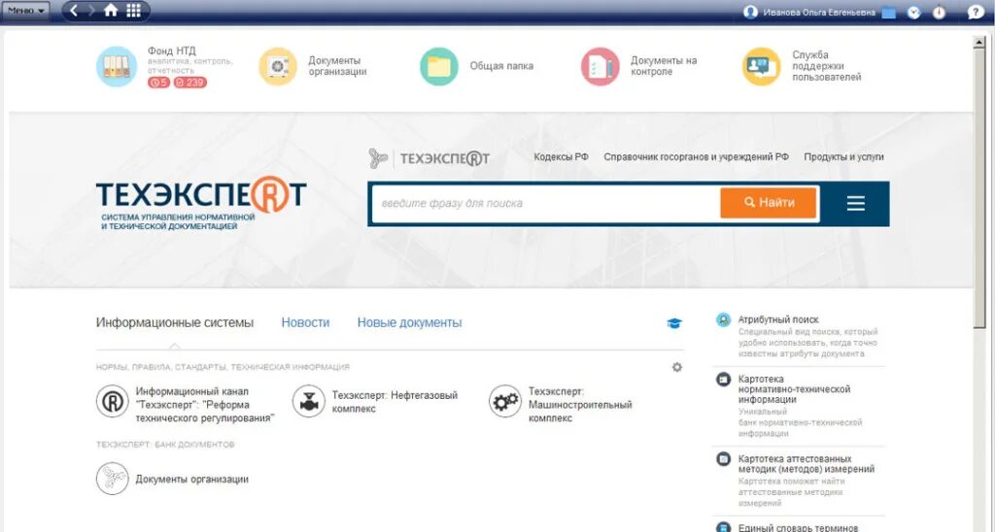
Task: Click the small Техэксперт logo above search
Action: tap(429, 158)
